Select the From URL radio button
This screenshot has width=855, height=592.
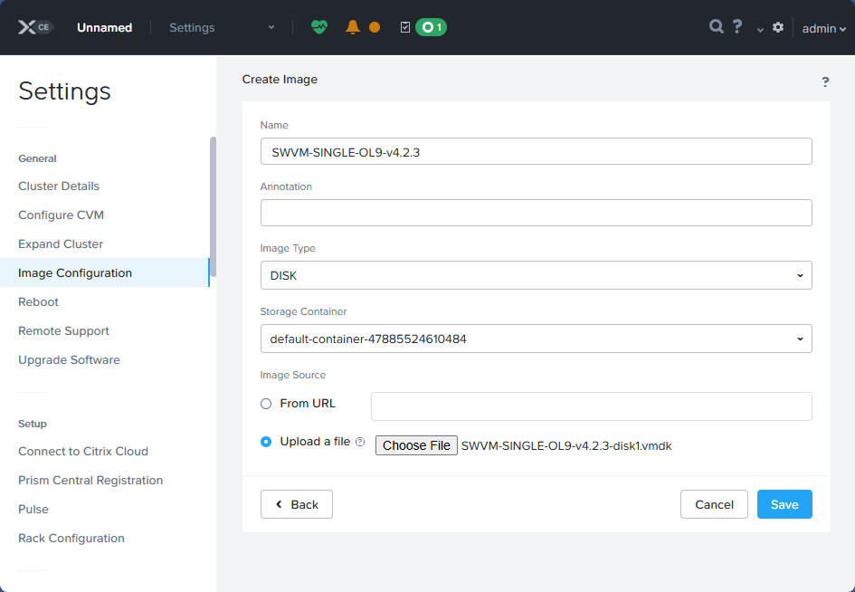[x=268, y=404]
